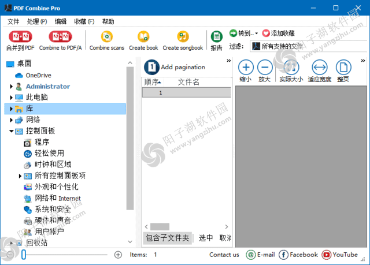Expand the 回收站 tree node

point(11,243)
